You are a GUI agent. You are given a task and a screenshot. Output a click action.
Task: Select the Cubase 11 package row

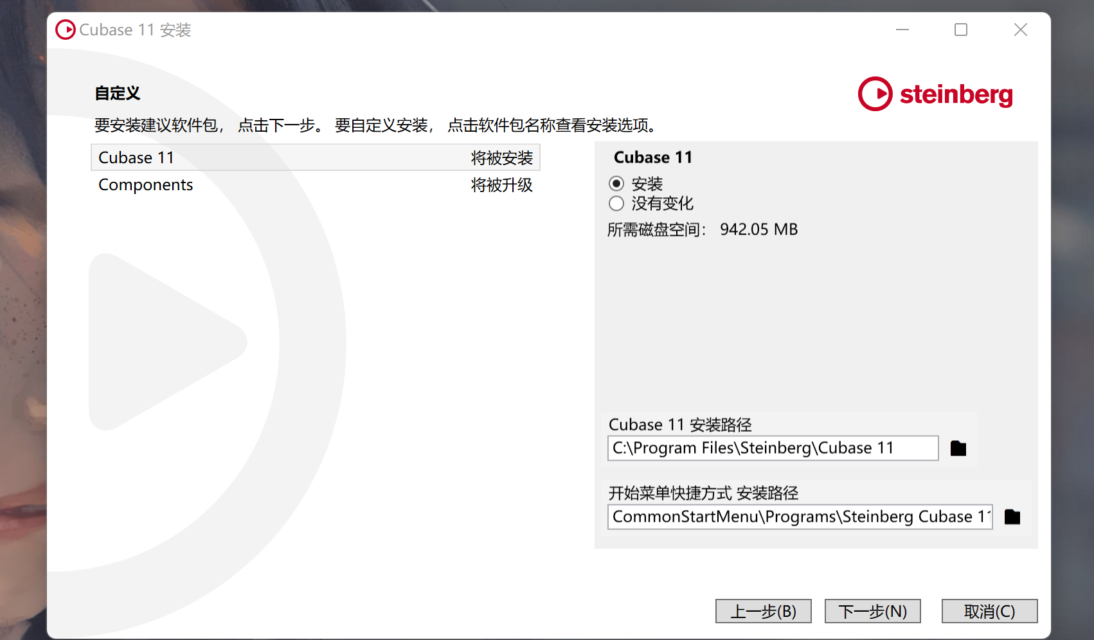click(316, 157)
